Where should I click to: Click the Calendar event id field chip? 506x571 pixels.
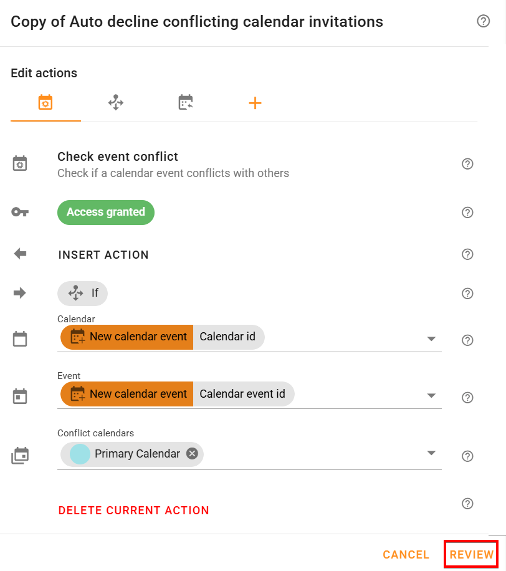pos(242,394)
